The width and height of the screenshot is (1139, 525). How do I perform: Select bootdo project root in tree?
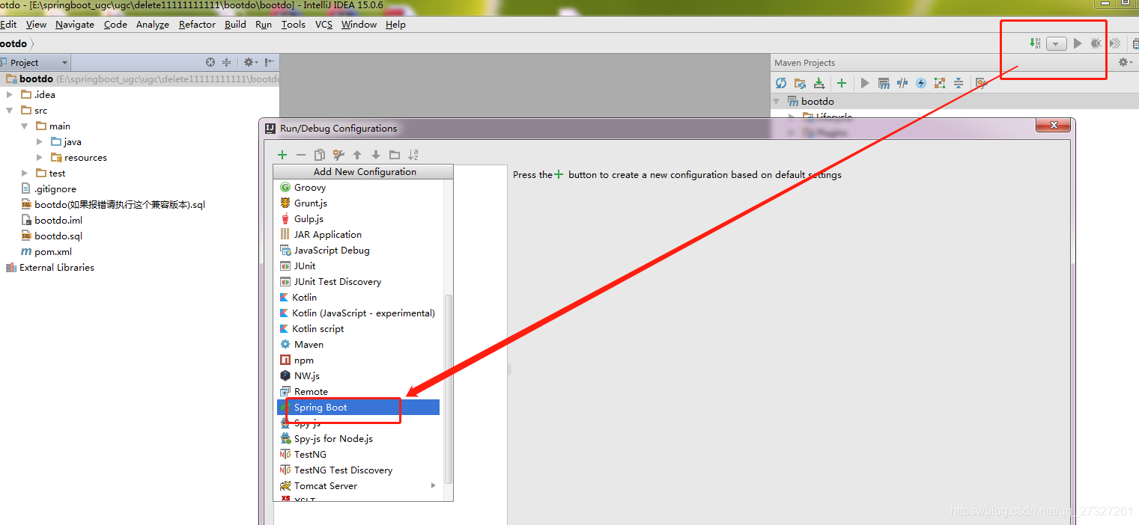[36, 79]
